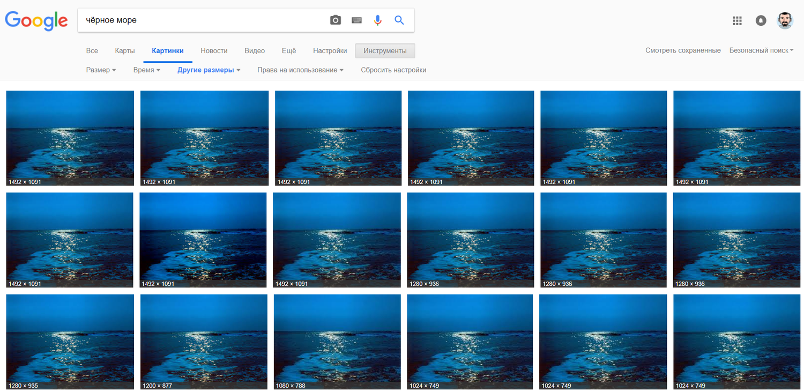Expand the Время filter dropdown
The width and height of the screenshot is (804, 392).
coord(146,70)
